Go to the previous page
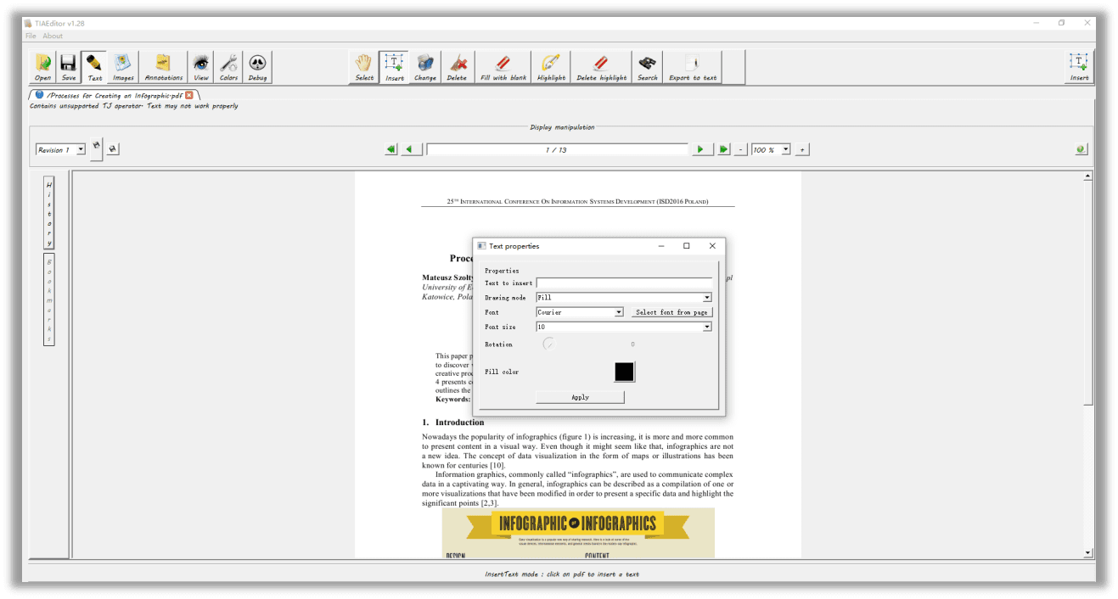Image resolution: width=1118 pixels, height=599 pixels. [x=411, y=149]
